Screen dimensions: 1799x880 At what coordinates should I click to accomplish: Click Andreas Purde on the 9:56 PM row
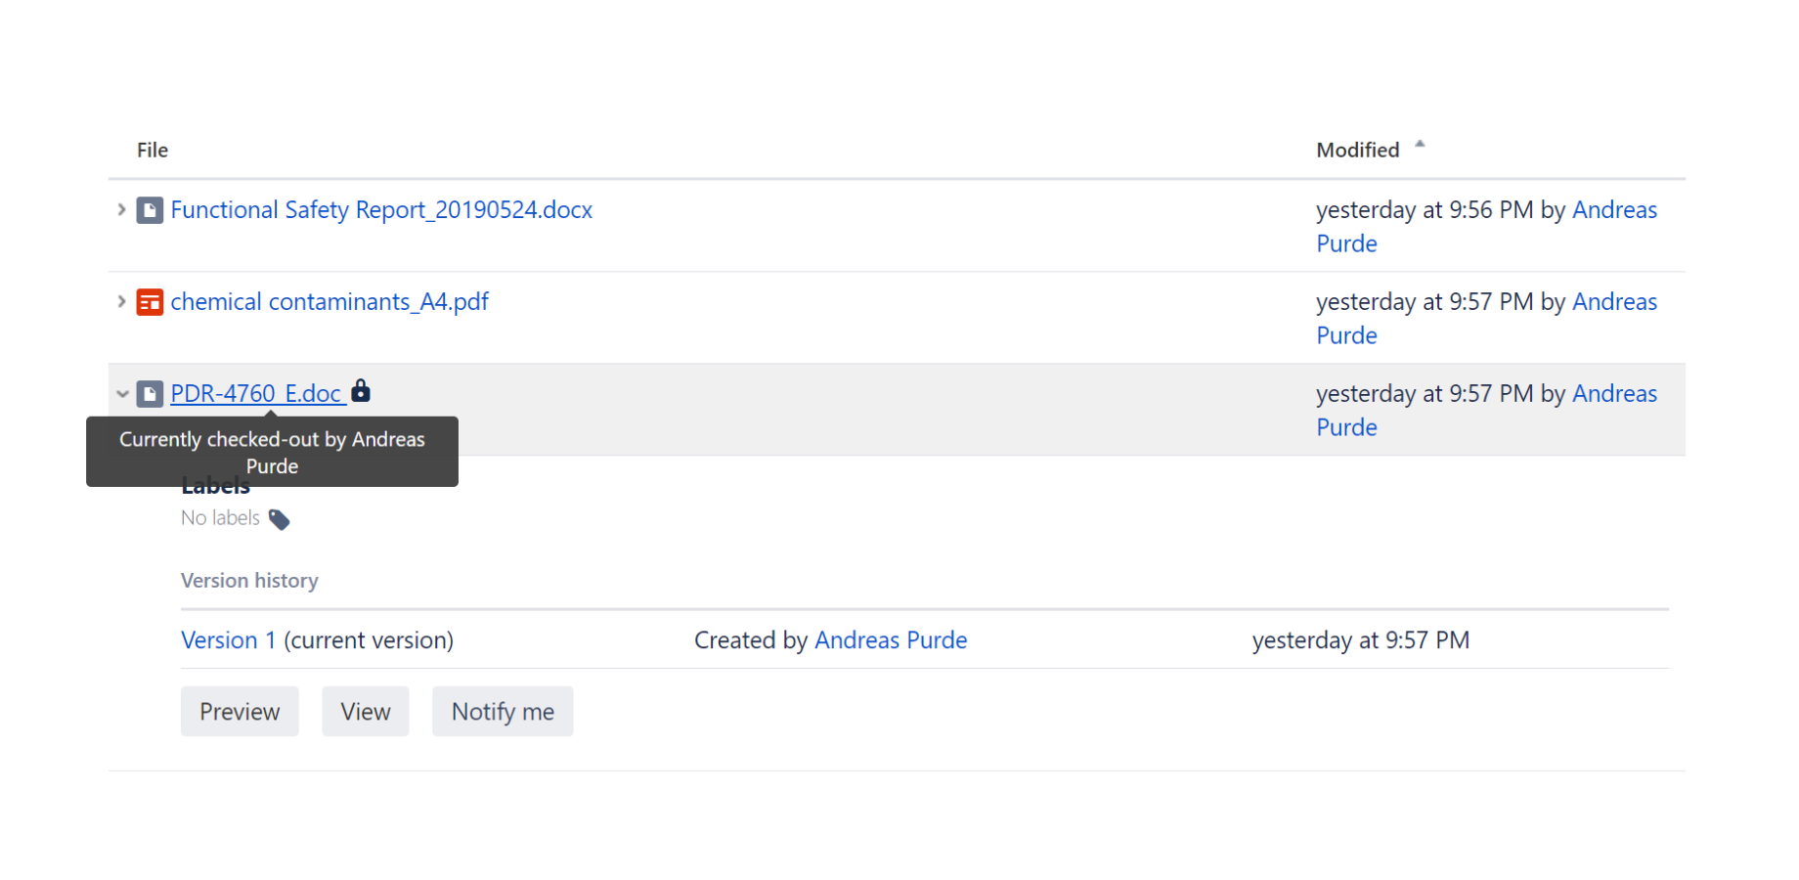pyautogui.click(x=1613, y=210)
